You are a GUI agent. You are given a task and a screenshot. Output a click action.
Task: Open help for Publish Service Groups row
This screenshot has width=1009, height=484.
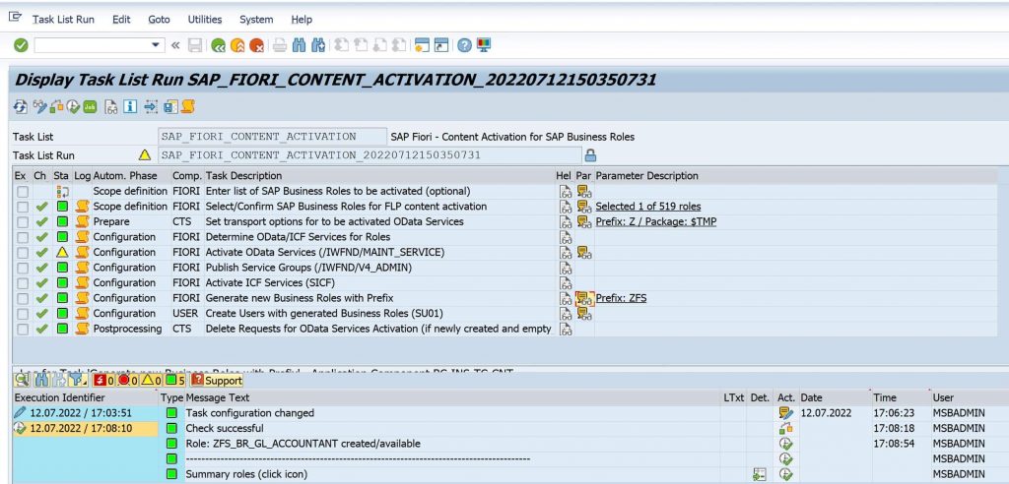565,268
